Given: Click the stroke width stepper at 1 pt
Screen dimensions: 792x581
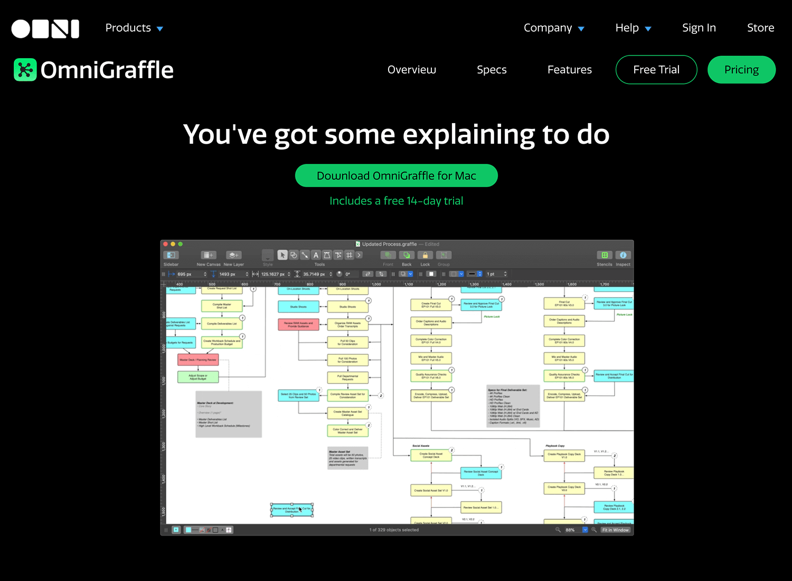Looking at the screenshot, I should point(505,274).
